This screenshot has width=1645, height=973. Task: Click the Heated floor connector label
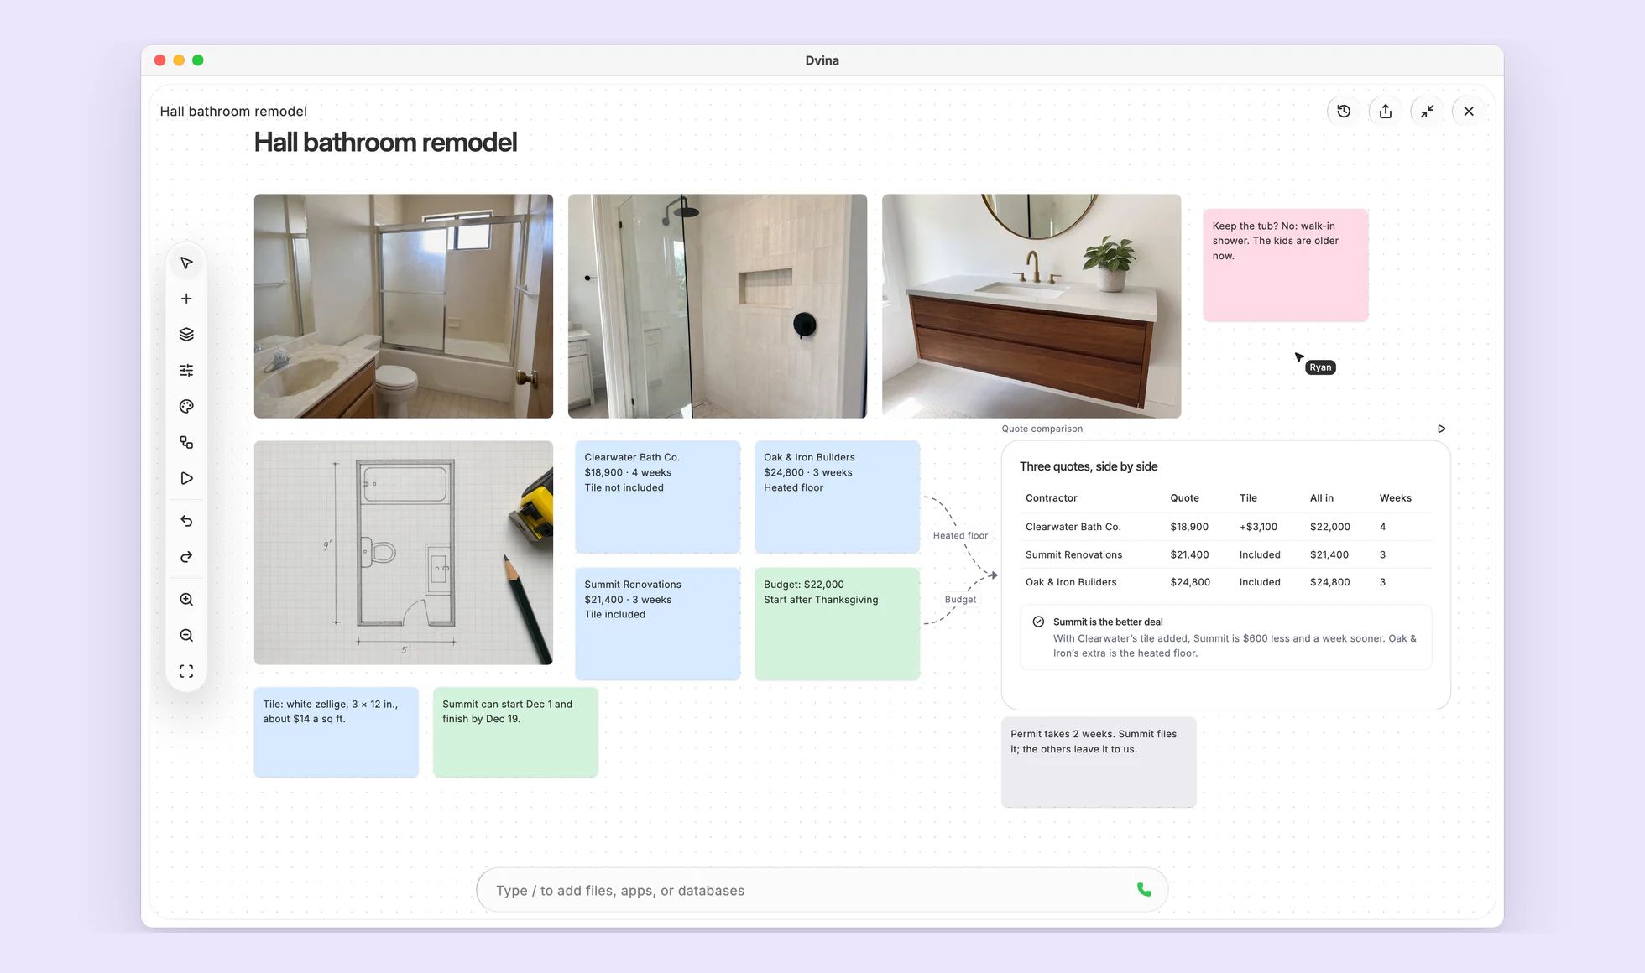[960, 536]
